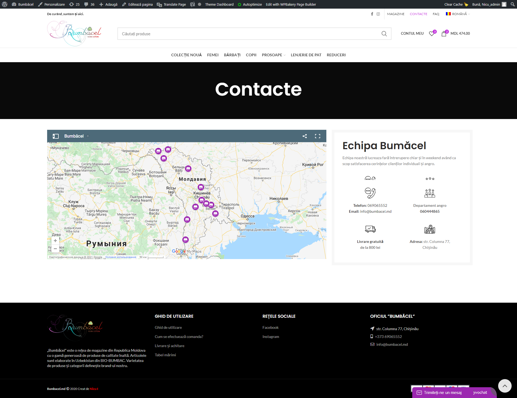Open the shopping cart bag icon

(x=444, y=34)
